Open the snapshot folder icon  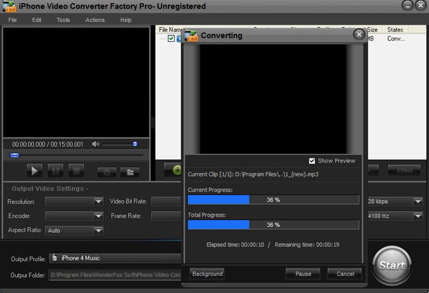point(130,172)
